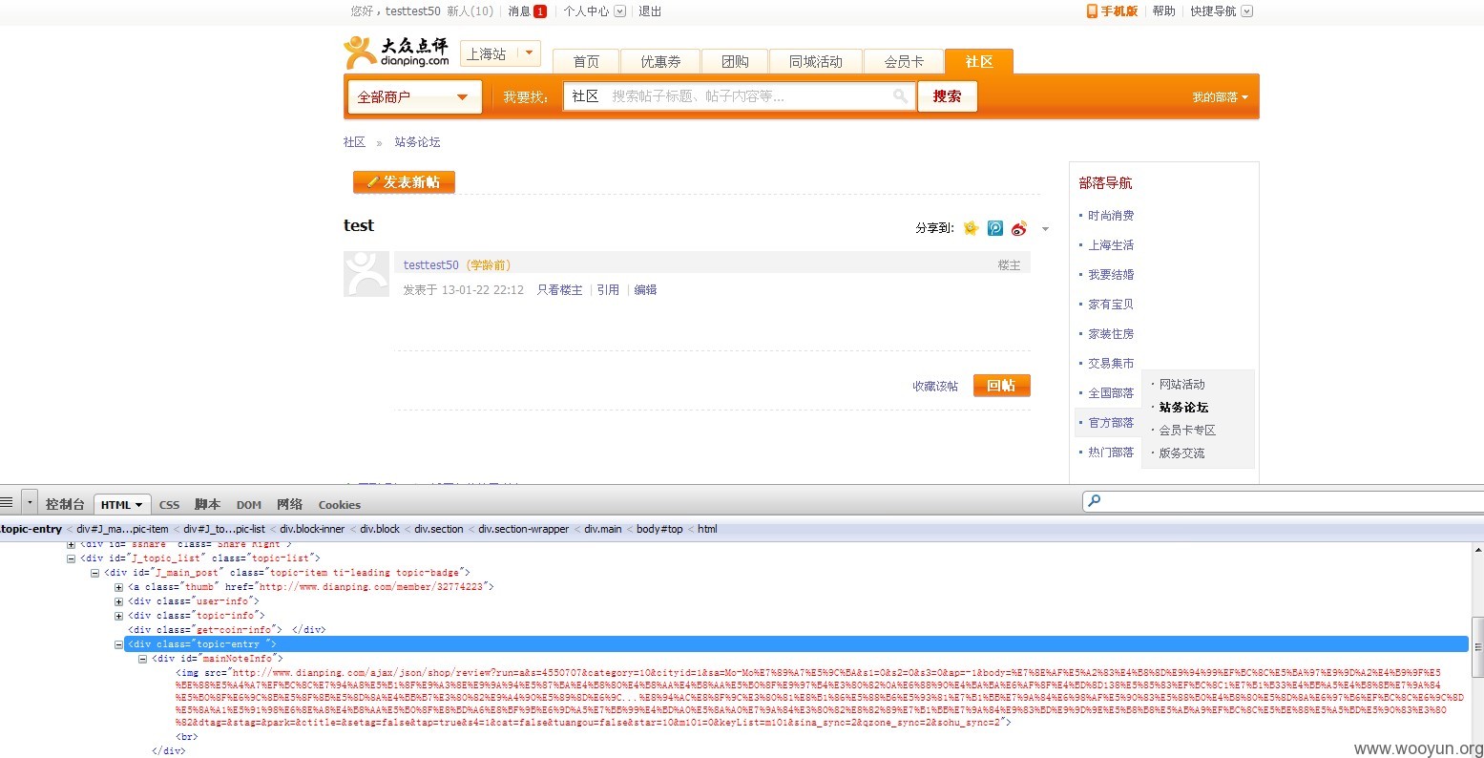Open 上海生活 in tribe navigation
Screen dimensions: 1484x758
1111,245
